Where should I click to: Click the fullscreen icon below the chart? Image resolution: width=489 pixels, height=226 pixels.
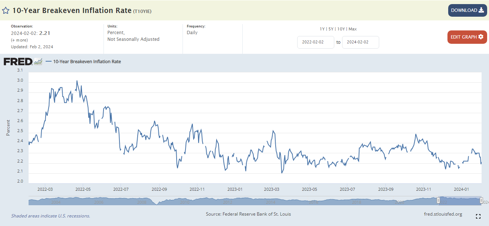(478, 216)
